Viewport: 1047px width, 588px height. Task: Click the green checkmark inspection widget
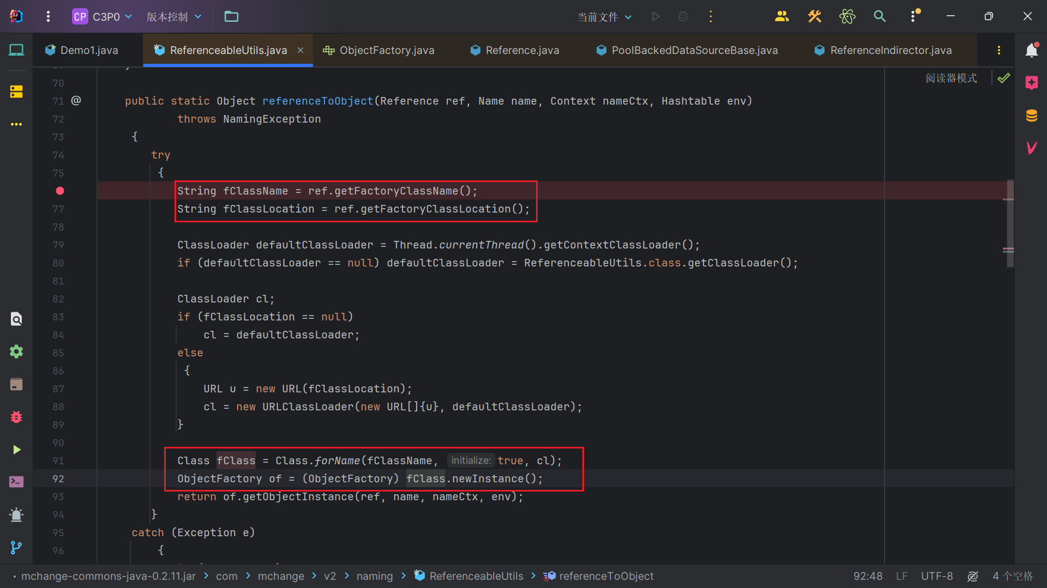tap(1004, 78)
